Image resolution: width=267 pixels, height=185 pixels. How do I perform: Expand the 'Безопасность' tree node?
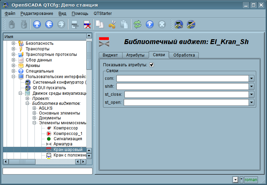point(14,43)
